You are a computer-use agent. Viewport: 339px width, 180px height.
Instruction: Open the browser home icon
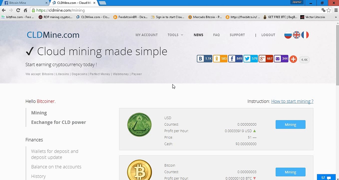click(x=25, y=10)
